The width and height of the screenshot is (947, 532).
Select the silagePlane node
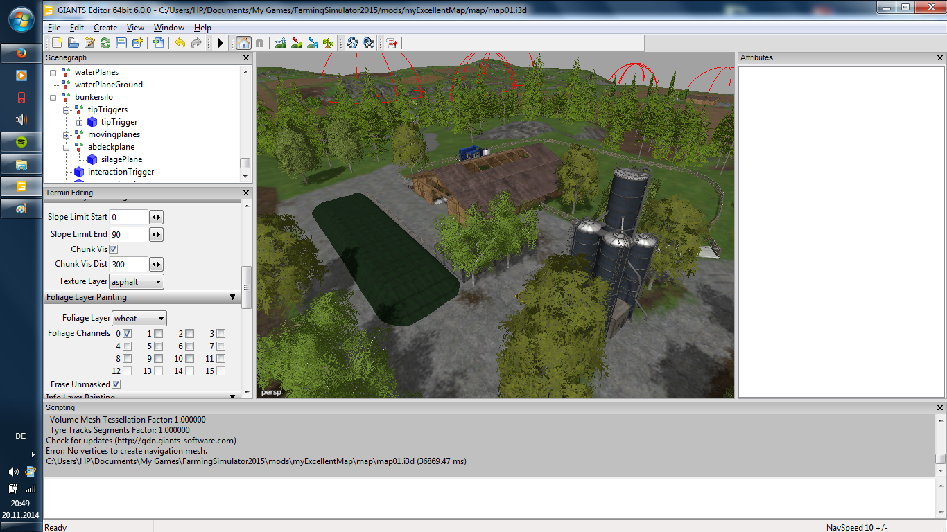point(121,159)
